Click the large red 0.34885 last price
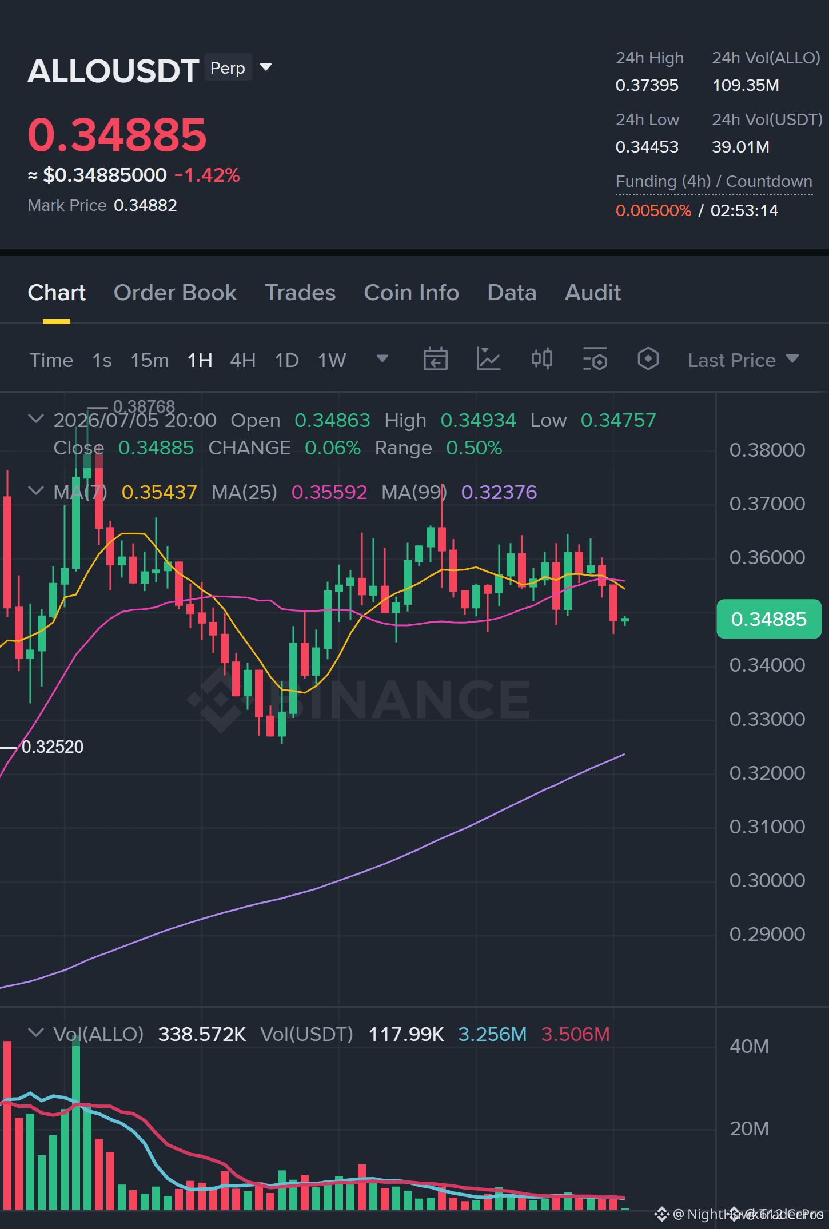The height and width of the screenshot is (1229, 829). 117,135
